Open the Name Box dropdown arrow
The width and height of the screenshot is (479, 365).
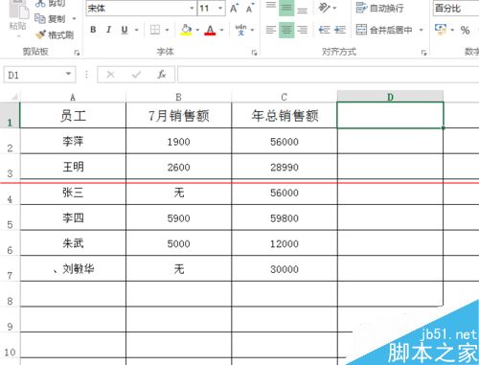click(x=68, y=74)
